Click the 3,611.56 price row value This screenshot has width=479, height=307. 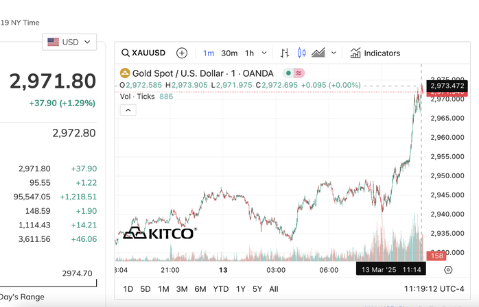[x=34, y=239]
